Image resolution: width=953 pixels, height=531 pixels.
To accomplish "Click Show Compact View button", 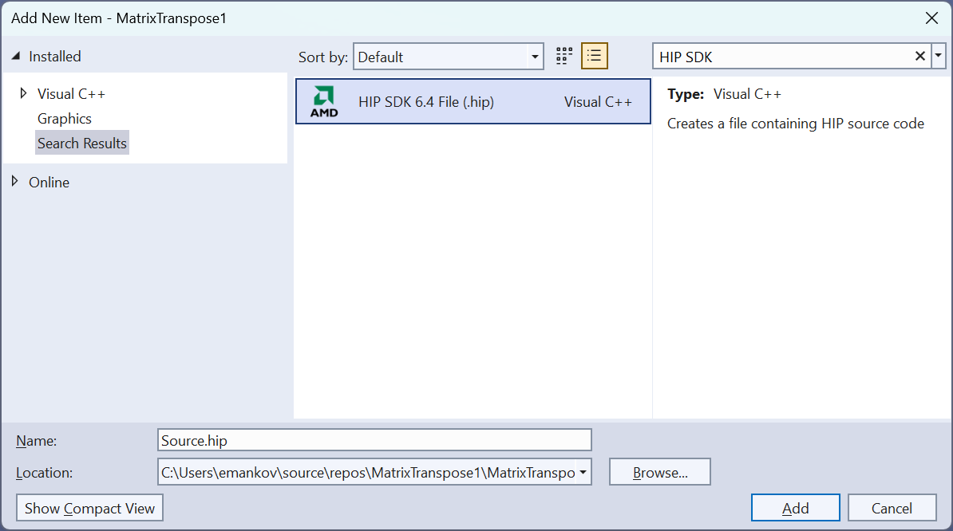I will point(89,508).
